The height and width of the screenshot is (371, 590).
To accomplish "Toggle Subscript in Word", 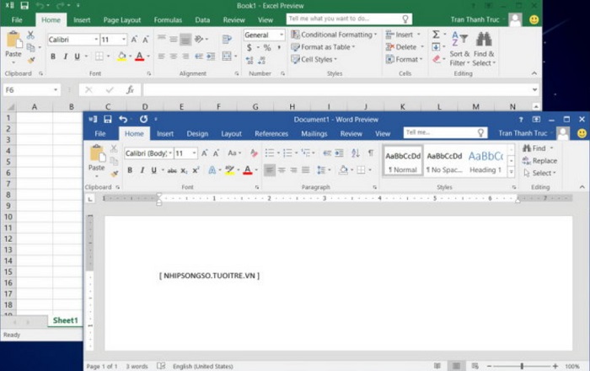I will coord(184,170).
